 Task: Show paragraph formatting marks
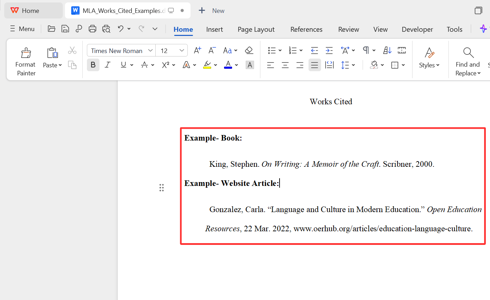366,50
